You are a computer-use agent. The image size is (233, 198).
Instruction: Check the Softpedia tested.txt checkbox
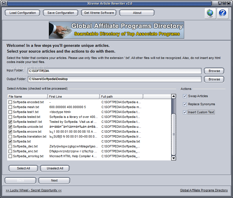tap(10, 117)
